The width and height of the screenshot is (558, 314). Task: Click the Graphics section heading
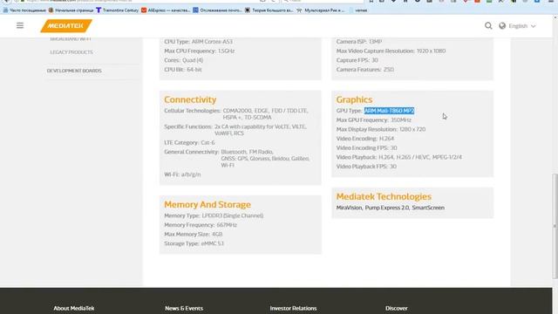tap(354, 99)
